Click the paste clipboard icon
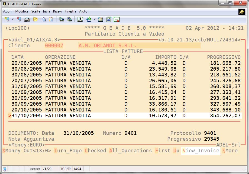Image resolution: width=249 pixels, height=174 pixels. click(x=51, y=19)
